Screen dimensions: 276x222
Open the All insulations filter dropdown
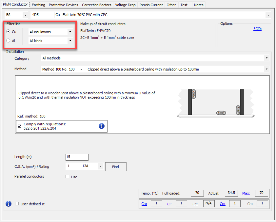tap(50, 32)
